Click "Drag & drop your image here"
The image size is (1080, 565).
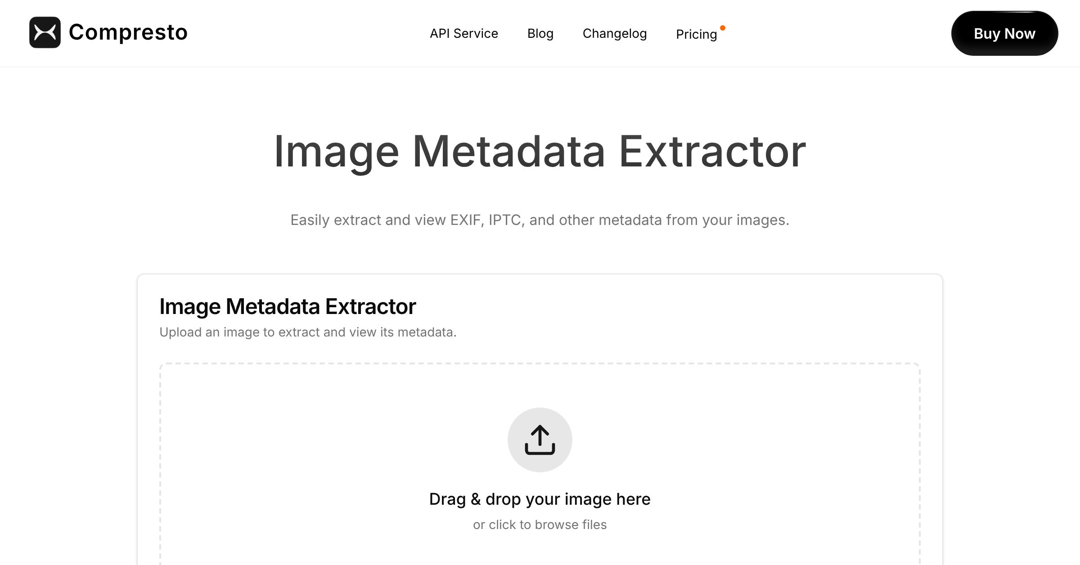point(540,499)
